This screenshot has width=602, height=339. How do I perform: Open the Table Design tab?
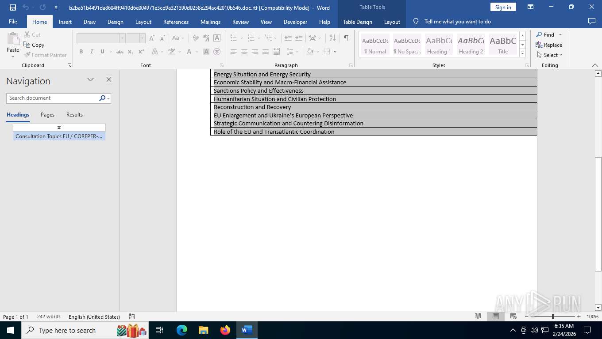click(x=358, y=22)
